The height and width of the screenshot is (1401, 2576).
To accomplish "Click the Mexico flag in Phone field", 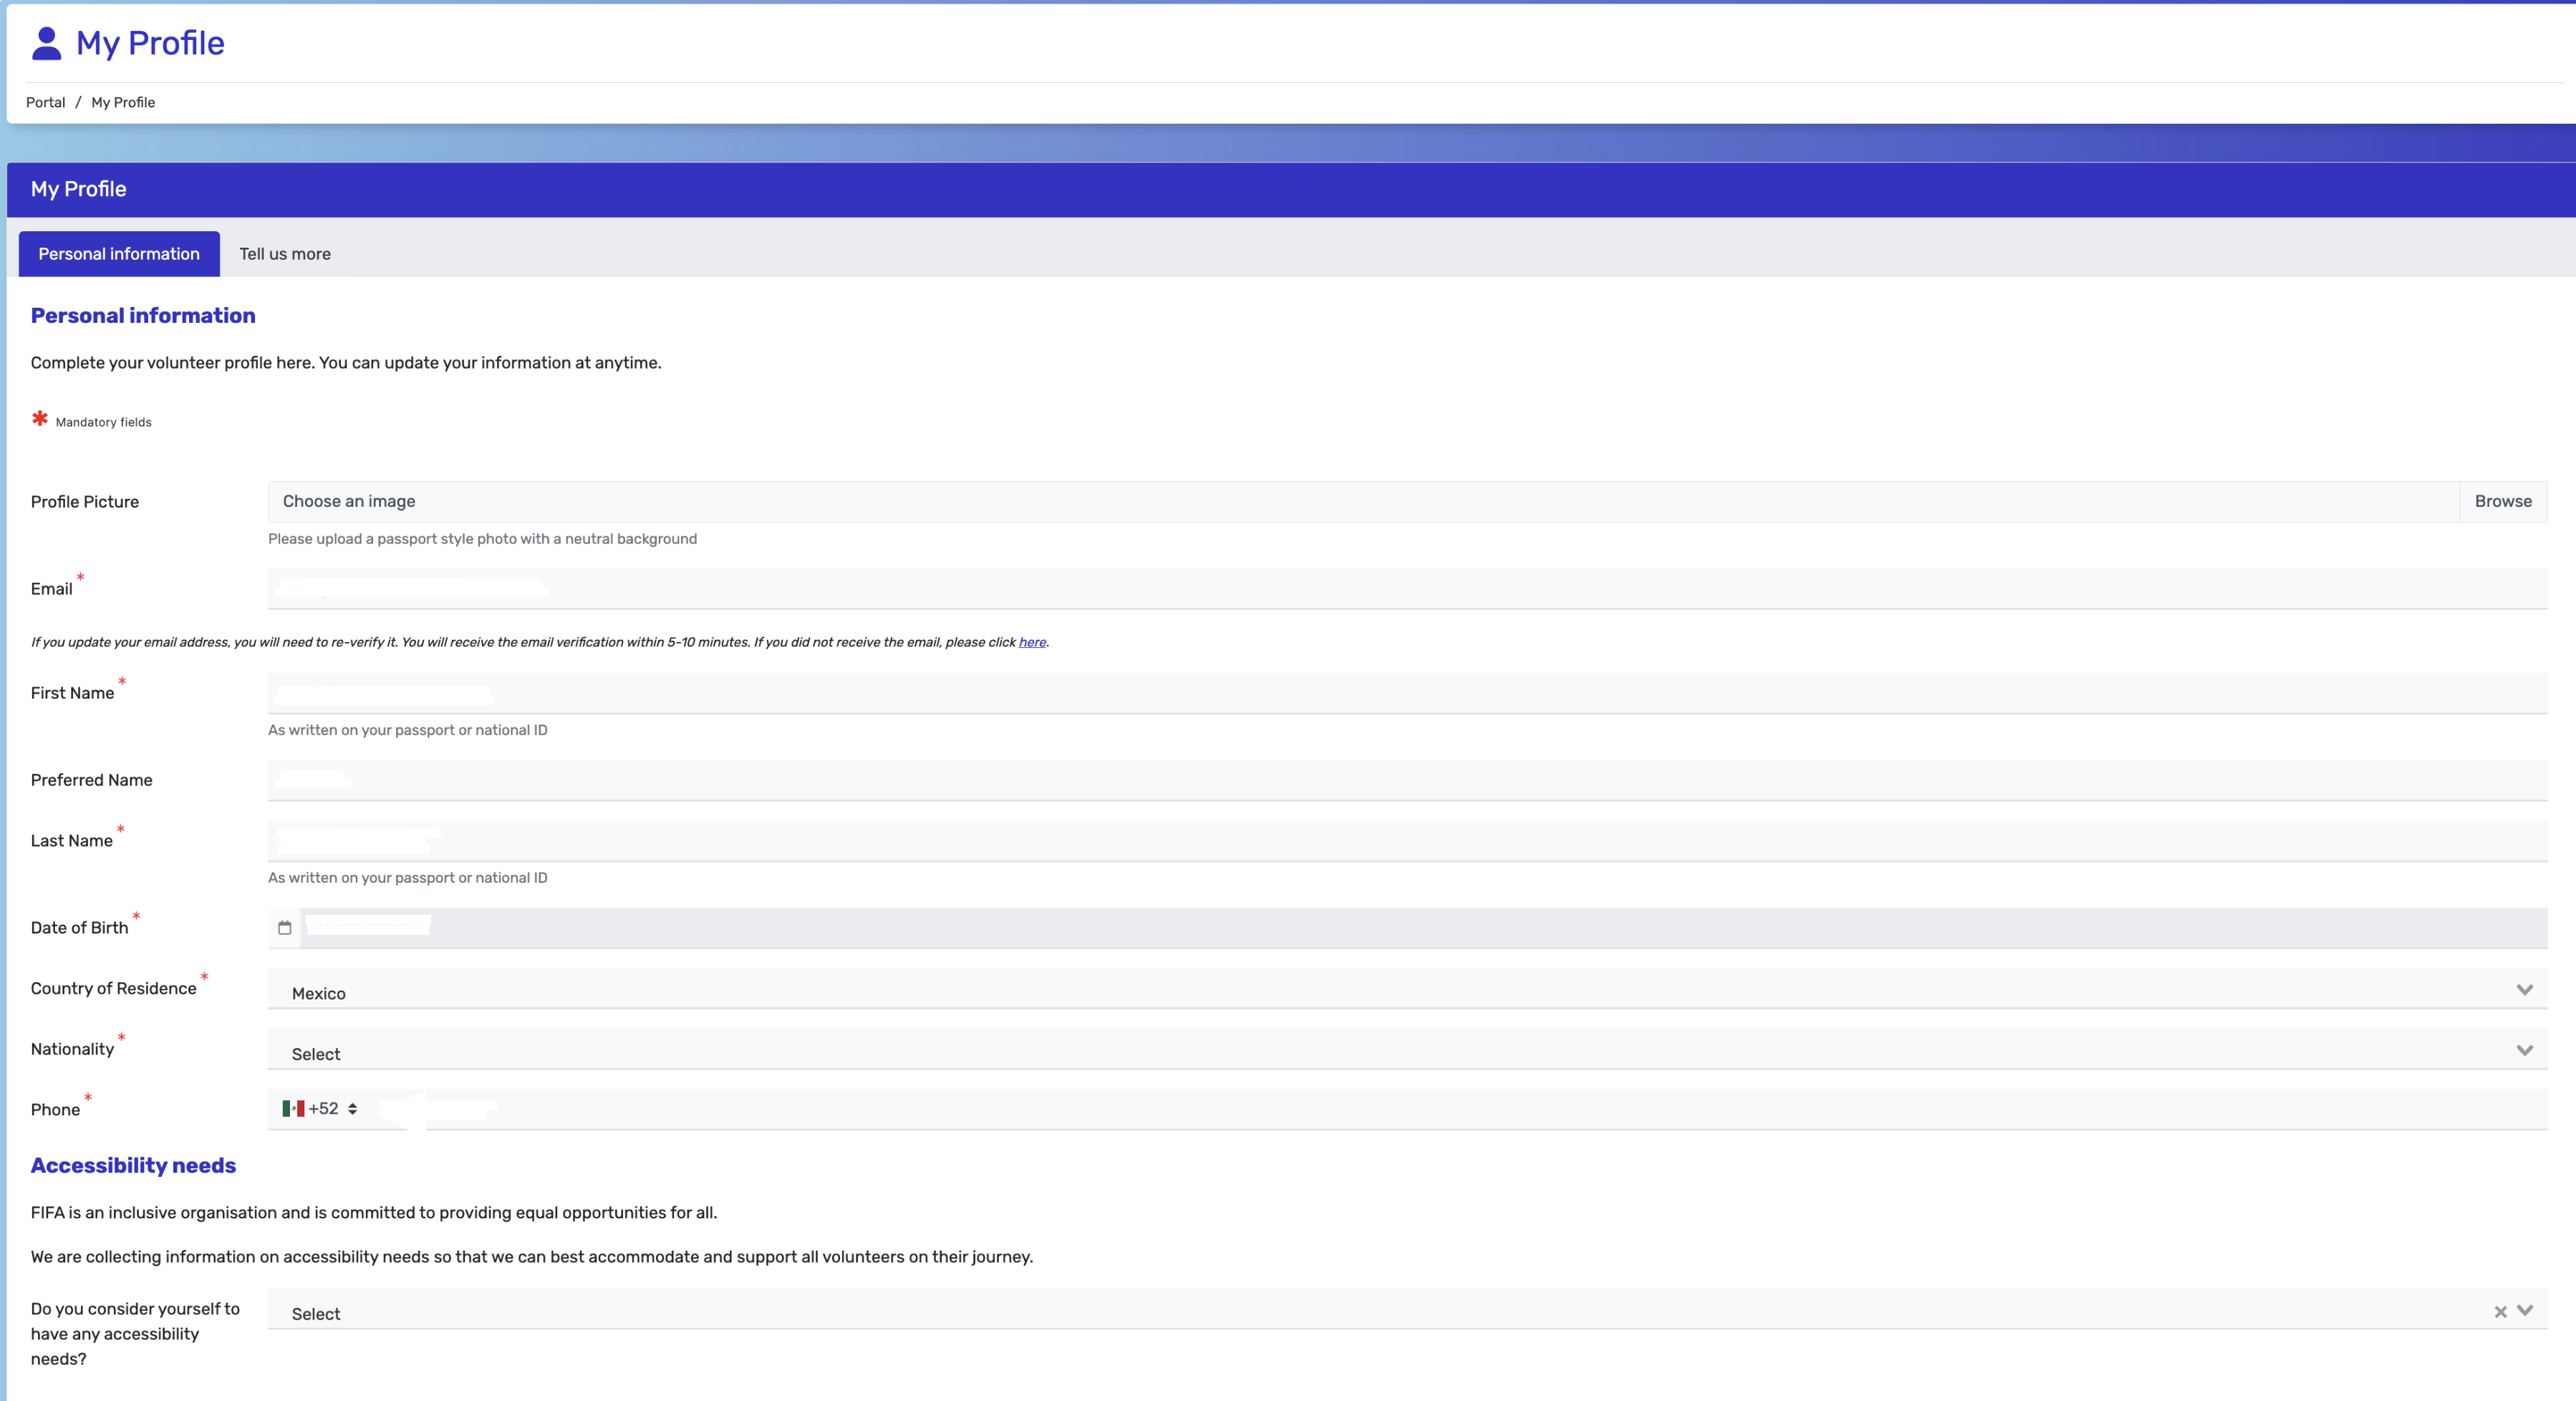I will point(293,1108).
